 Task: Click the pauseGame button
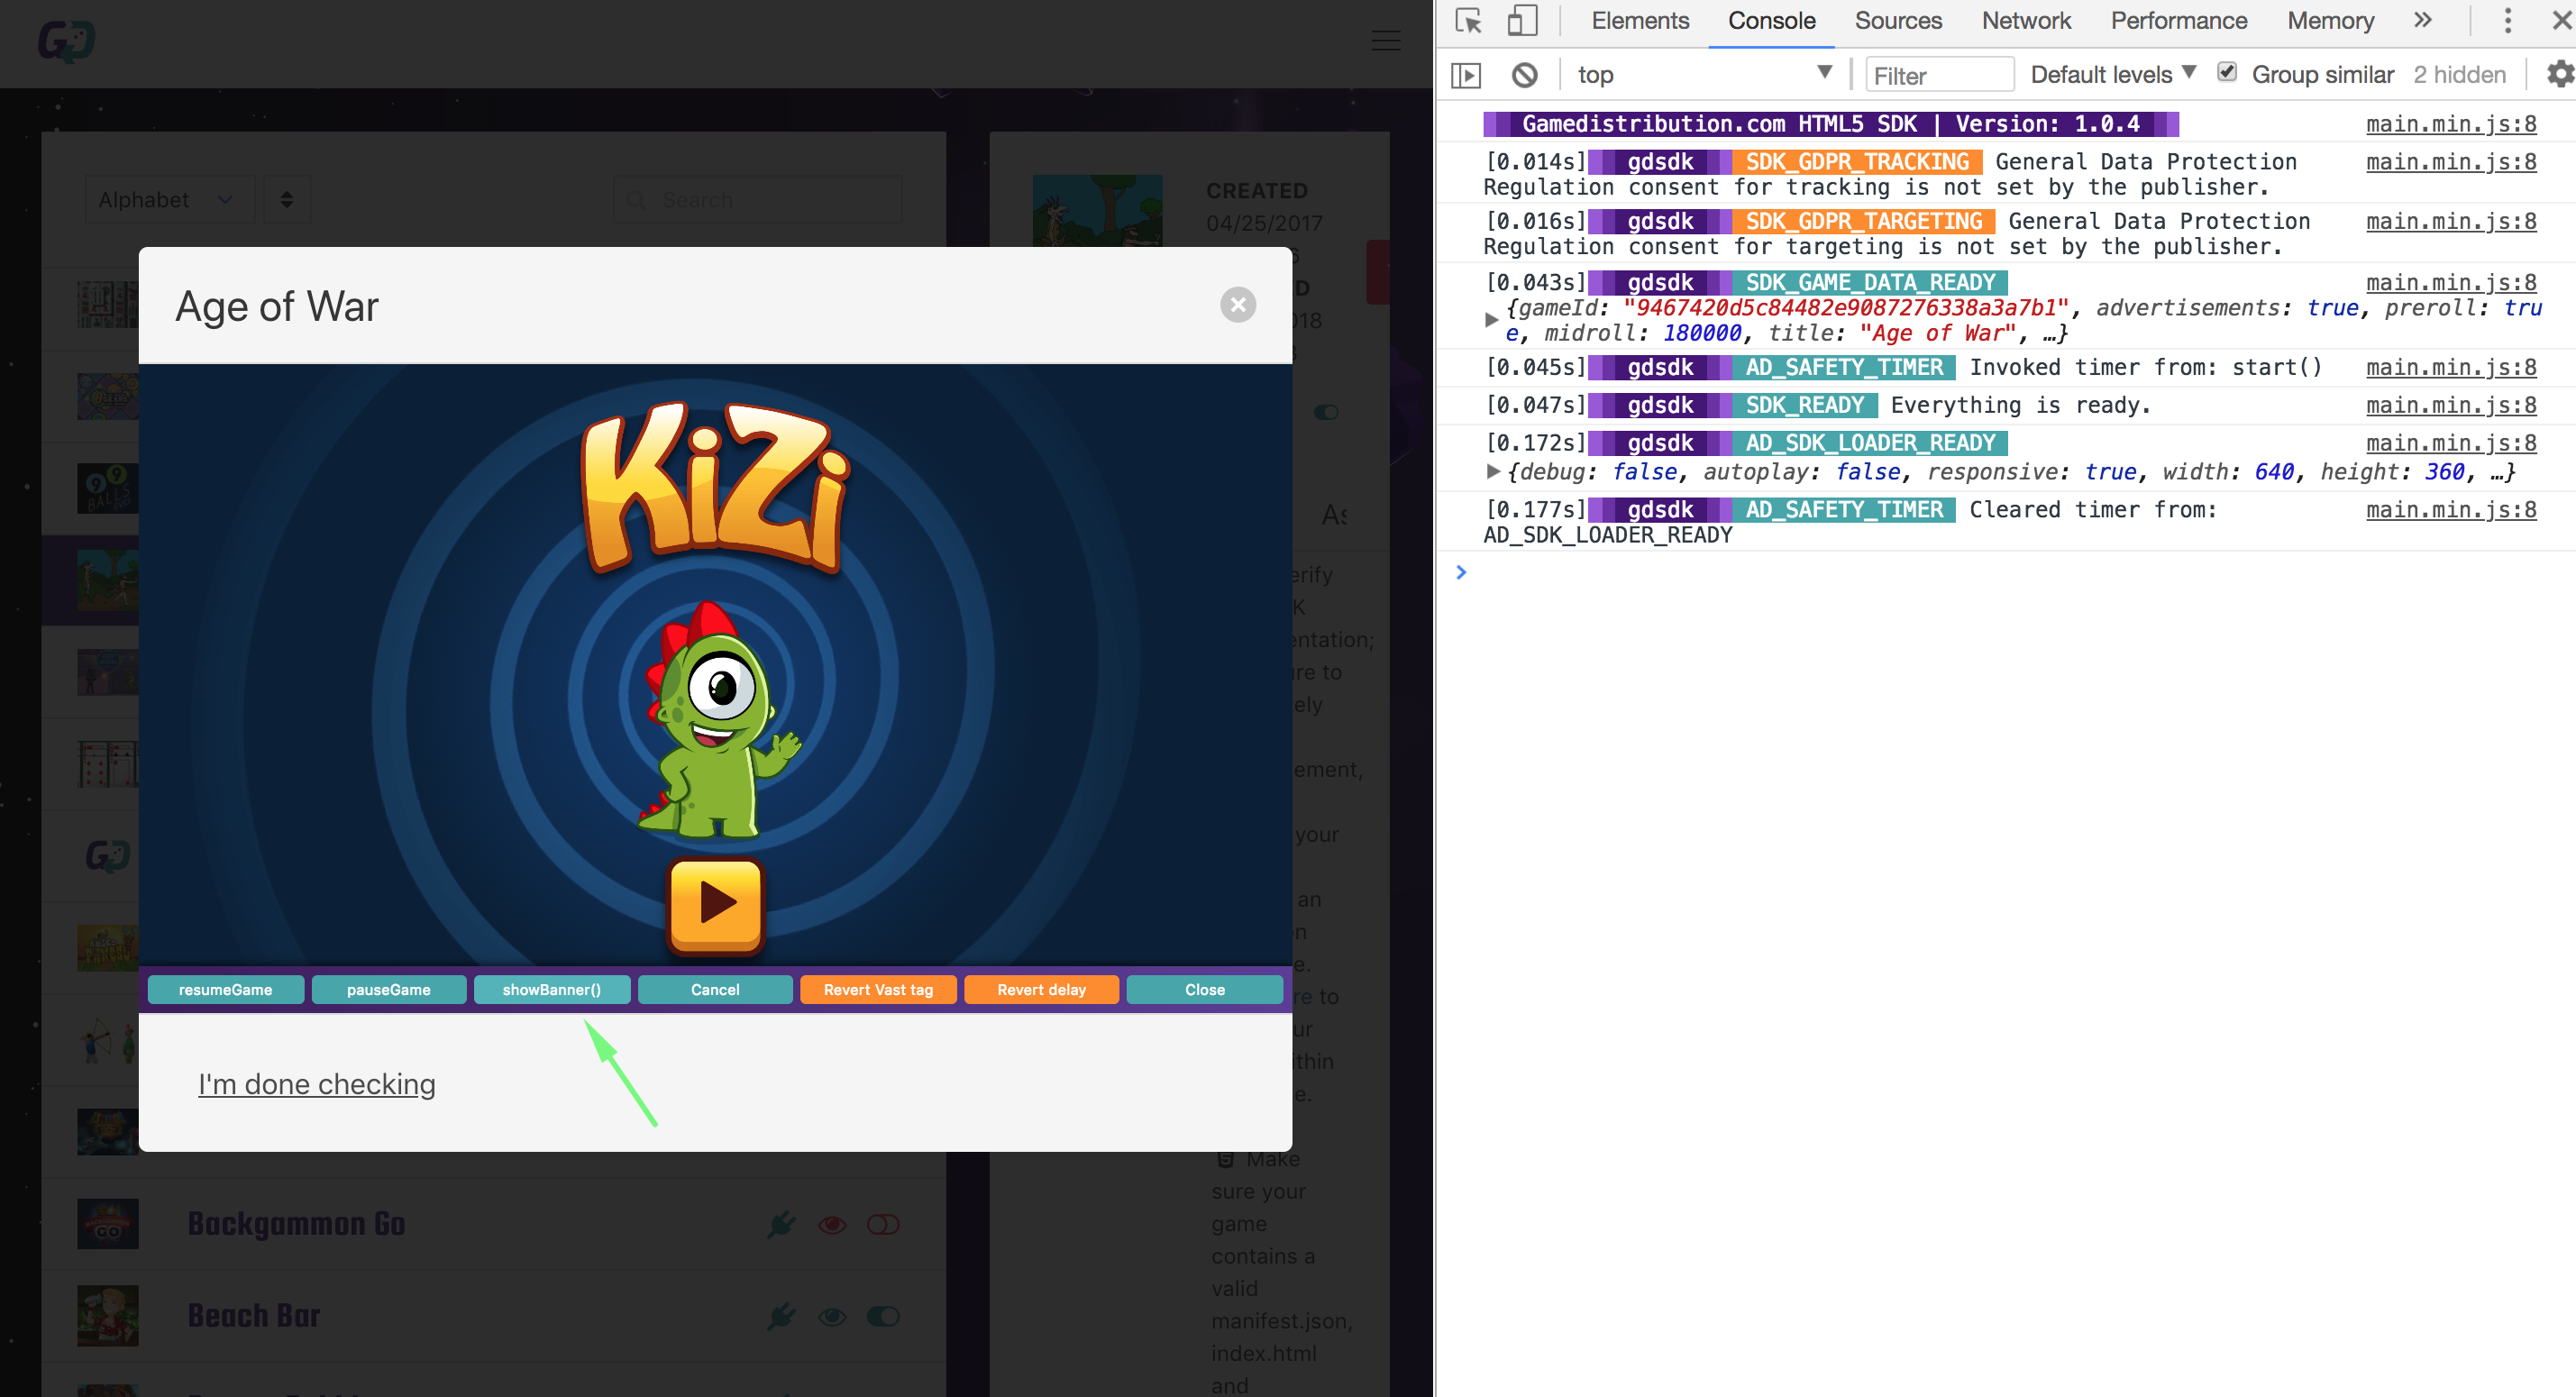(389, 990)
